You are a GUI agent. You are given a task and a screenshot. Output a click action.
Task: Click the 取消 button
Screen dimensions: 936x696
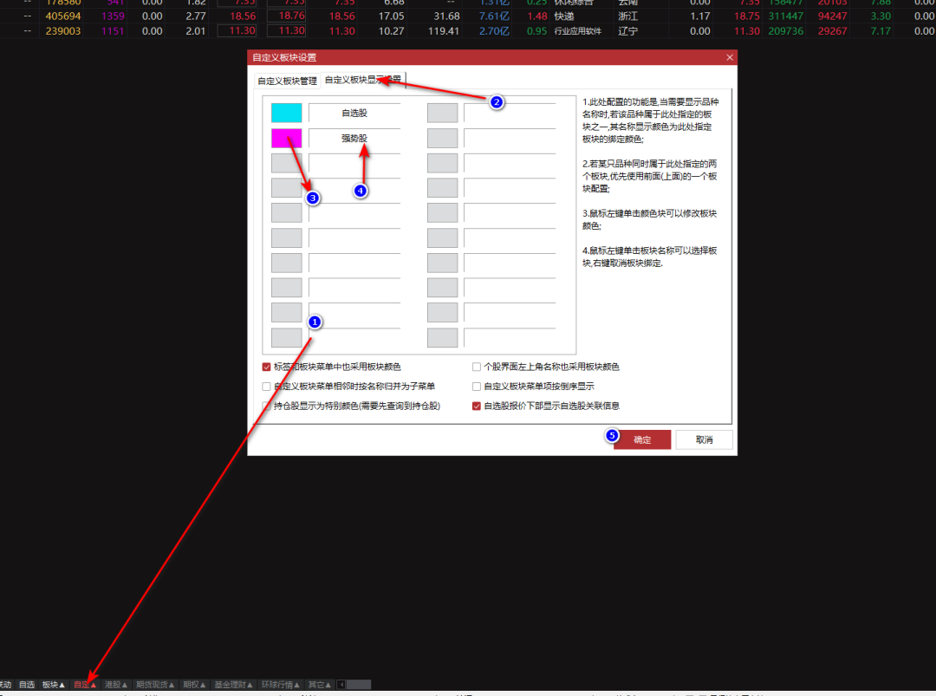(x=704, y=439)
